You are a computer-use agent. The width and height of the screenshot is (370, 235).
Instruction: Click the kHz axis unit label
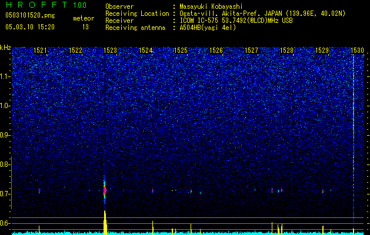(x=5, y=48)
